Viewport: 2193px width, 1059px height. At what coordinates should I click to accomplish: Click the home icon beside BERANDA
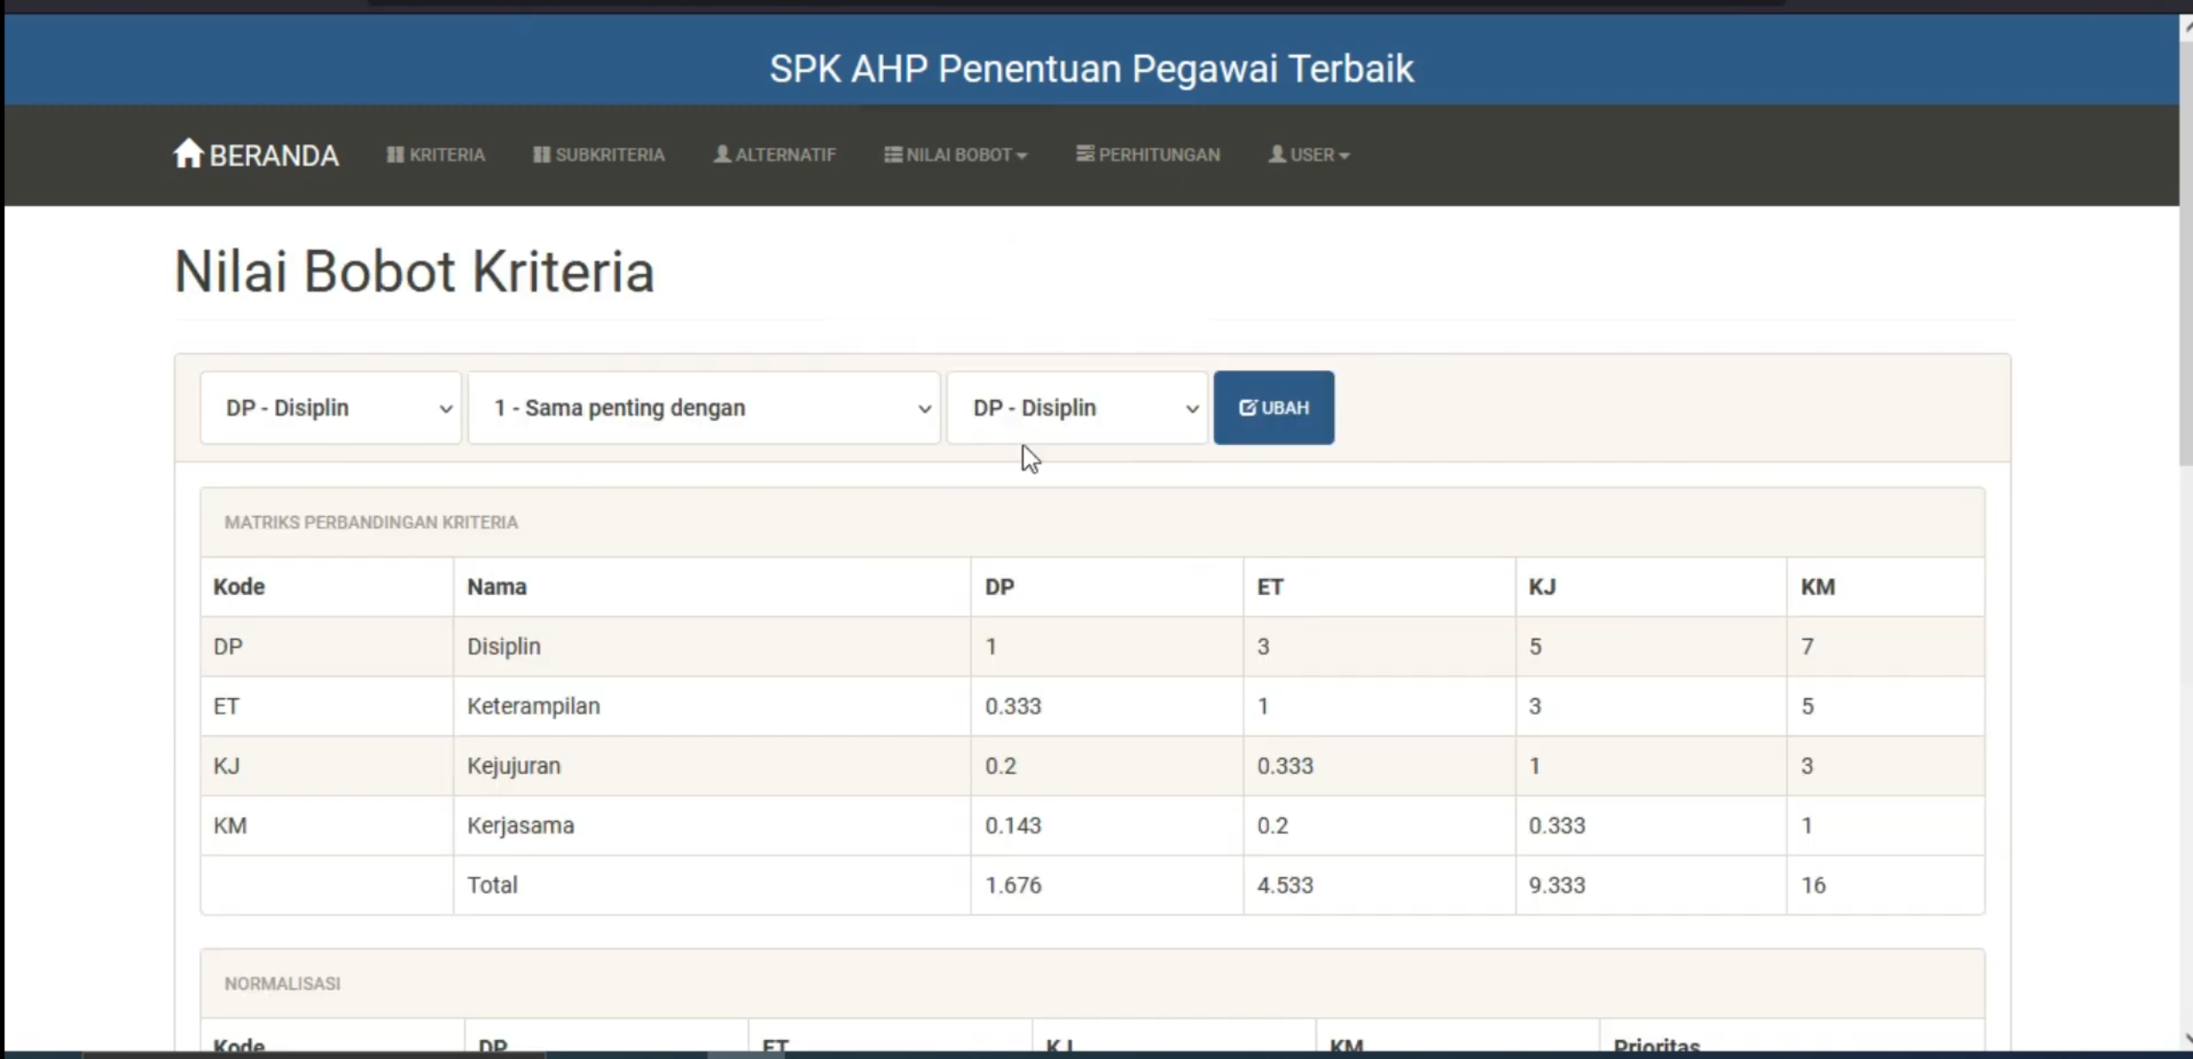pyautogui.click(x=188, y=154)
